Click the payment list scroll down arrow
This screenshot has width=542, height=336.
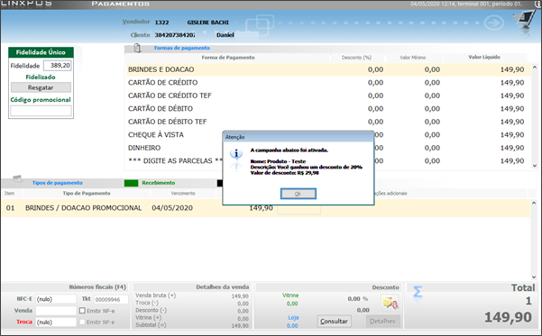pyautogui.click(x=535, y=166)
